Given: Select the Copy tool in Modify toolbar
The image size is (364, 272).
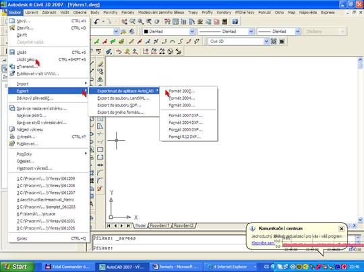Looking at the screenshot, I should [100, 71].
